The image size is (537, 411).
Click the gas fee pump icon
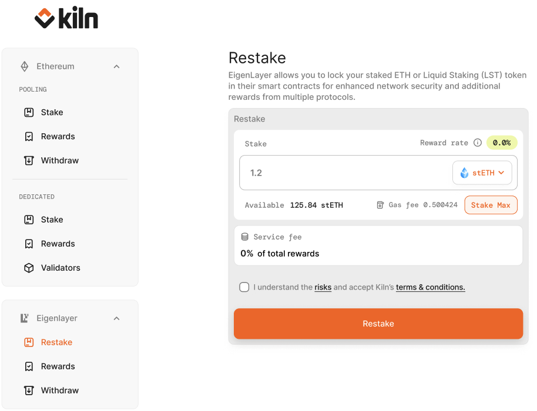click(x=381, y=205)
